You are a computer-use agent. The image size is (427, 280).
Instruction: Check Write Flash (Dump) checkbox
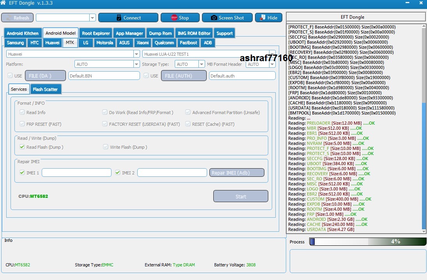105,147
